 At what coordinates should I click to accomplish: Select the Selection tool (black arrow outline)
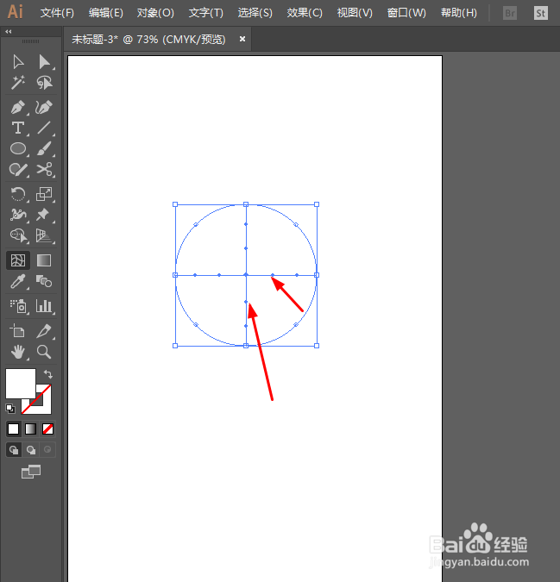click(18, 62)
